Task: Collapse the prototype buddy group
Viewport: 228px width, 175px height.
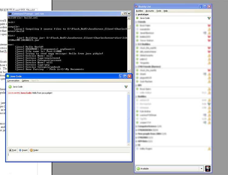Action: 136,14
